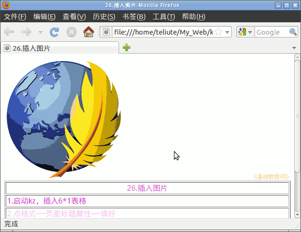
Task: Maximize the Firefox window
Action: (287, 5)
